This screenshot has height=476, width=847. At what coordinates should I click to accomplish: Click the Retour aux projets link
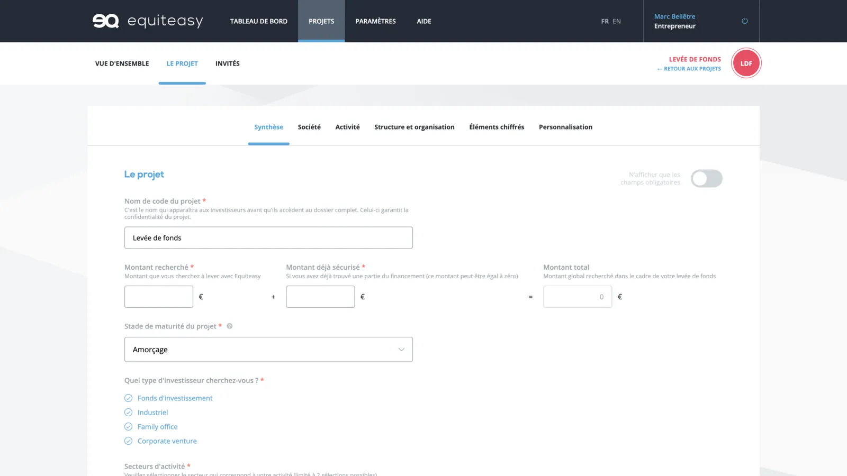click(689, 69)
